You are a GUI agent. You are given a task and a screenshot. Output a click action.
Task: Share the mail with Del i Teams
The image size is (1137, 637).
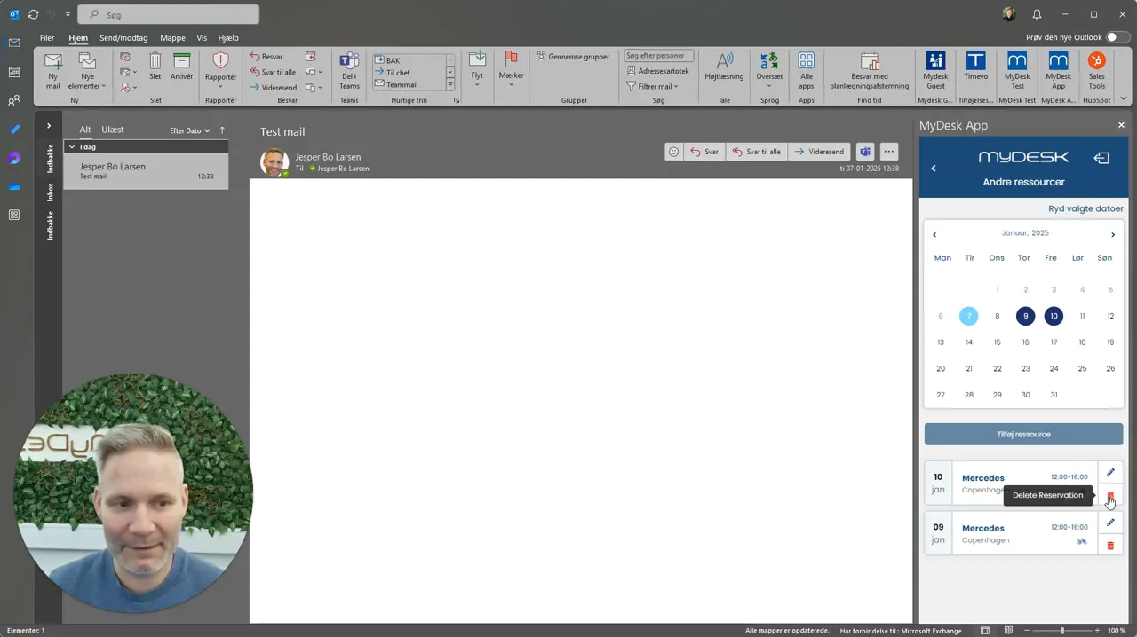(349, 71)
